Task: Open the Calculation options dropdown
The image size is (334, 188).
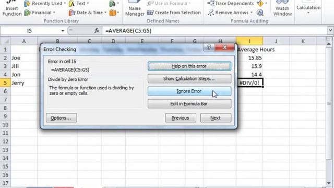Action: pos(308,8)
